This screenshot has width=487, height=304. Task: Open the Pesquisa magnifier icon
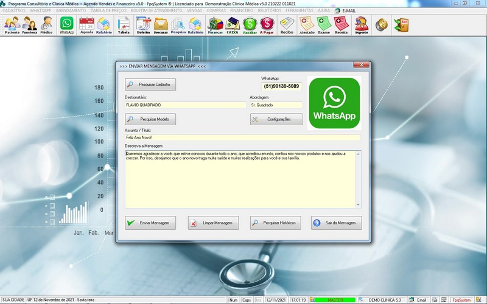point(178,25)
